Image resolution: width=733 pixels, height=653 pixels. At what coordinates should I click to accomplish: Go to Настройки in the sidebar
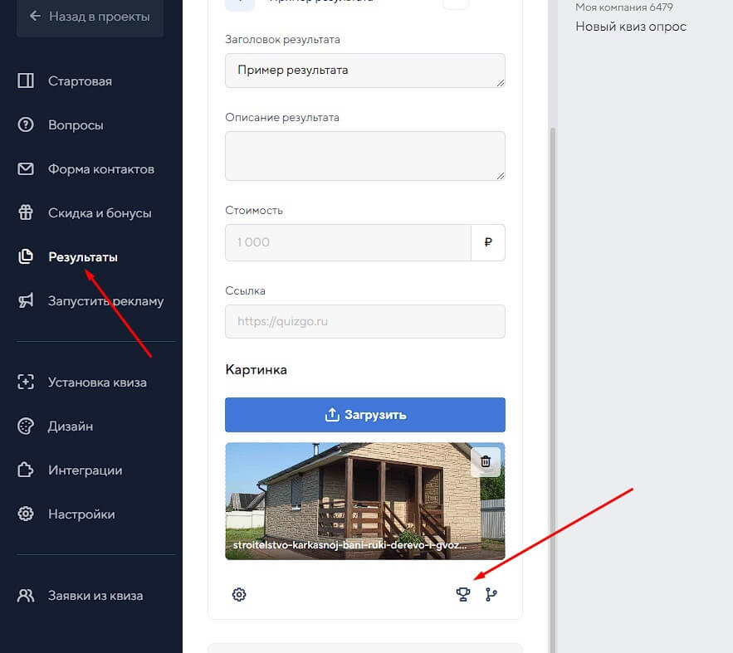[x=81, y=514]
